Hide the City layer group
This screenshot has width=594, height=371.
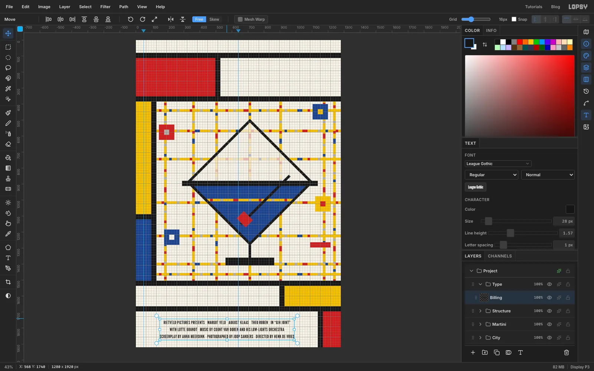549,338
